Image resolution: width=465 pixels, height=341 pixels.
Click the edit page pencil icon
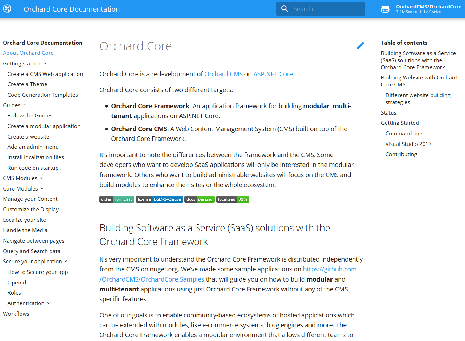click(x=360, y=46)
